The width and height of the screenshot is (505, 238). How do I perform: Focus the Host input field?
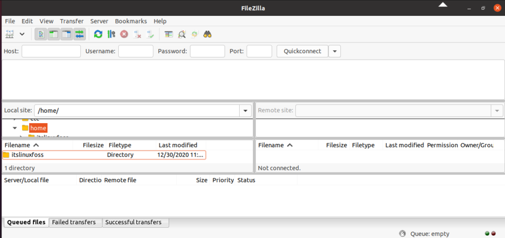pyautogui.click(x=51, y=51)
